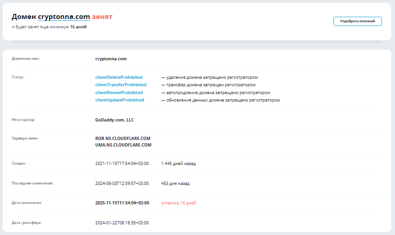This screenshot has height=235, width=395.
Task: Click the 'Подобрать похожий' button
Action: tap(357, 21)
